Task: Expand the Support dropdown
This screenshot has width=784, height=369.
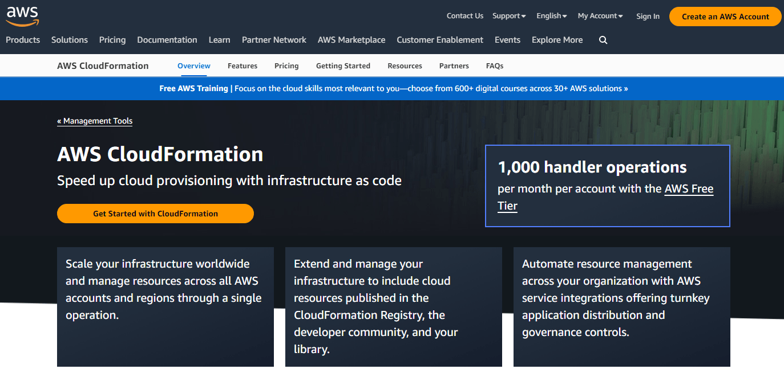Action: click(509, 16)
